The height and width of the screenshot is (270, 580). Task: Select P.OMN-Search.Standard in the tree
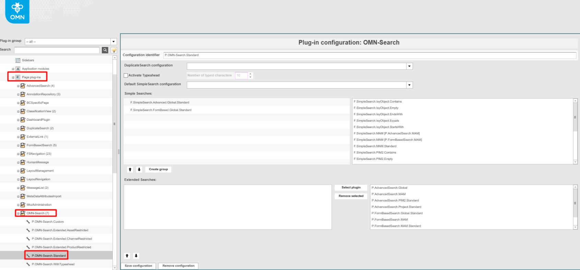pos(49,256)
